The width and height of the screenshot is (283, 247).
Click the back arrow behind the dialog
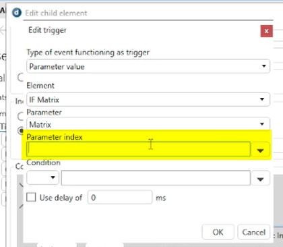tap(3, 30)
